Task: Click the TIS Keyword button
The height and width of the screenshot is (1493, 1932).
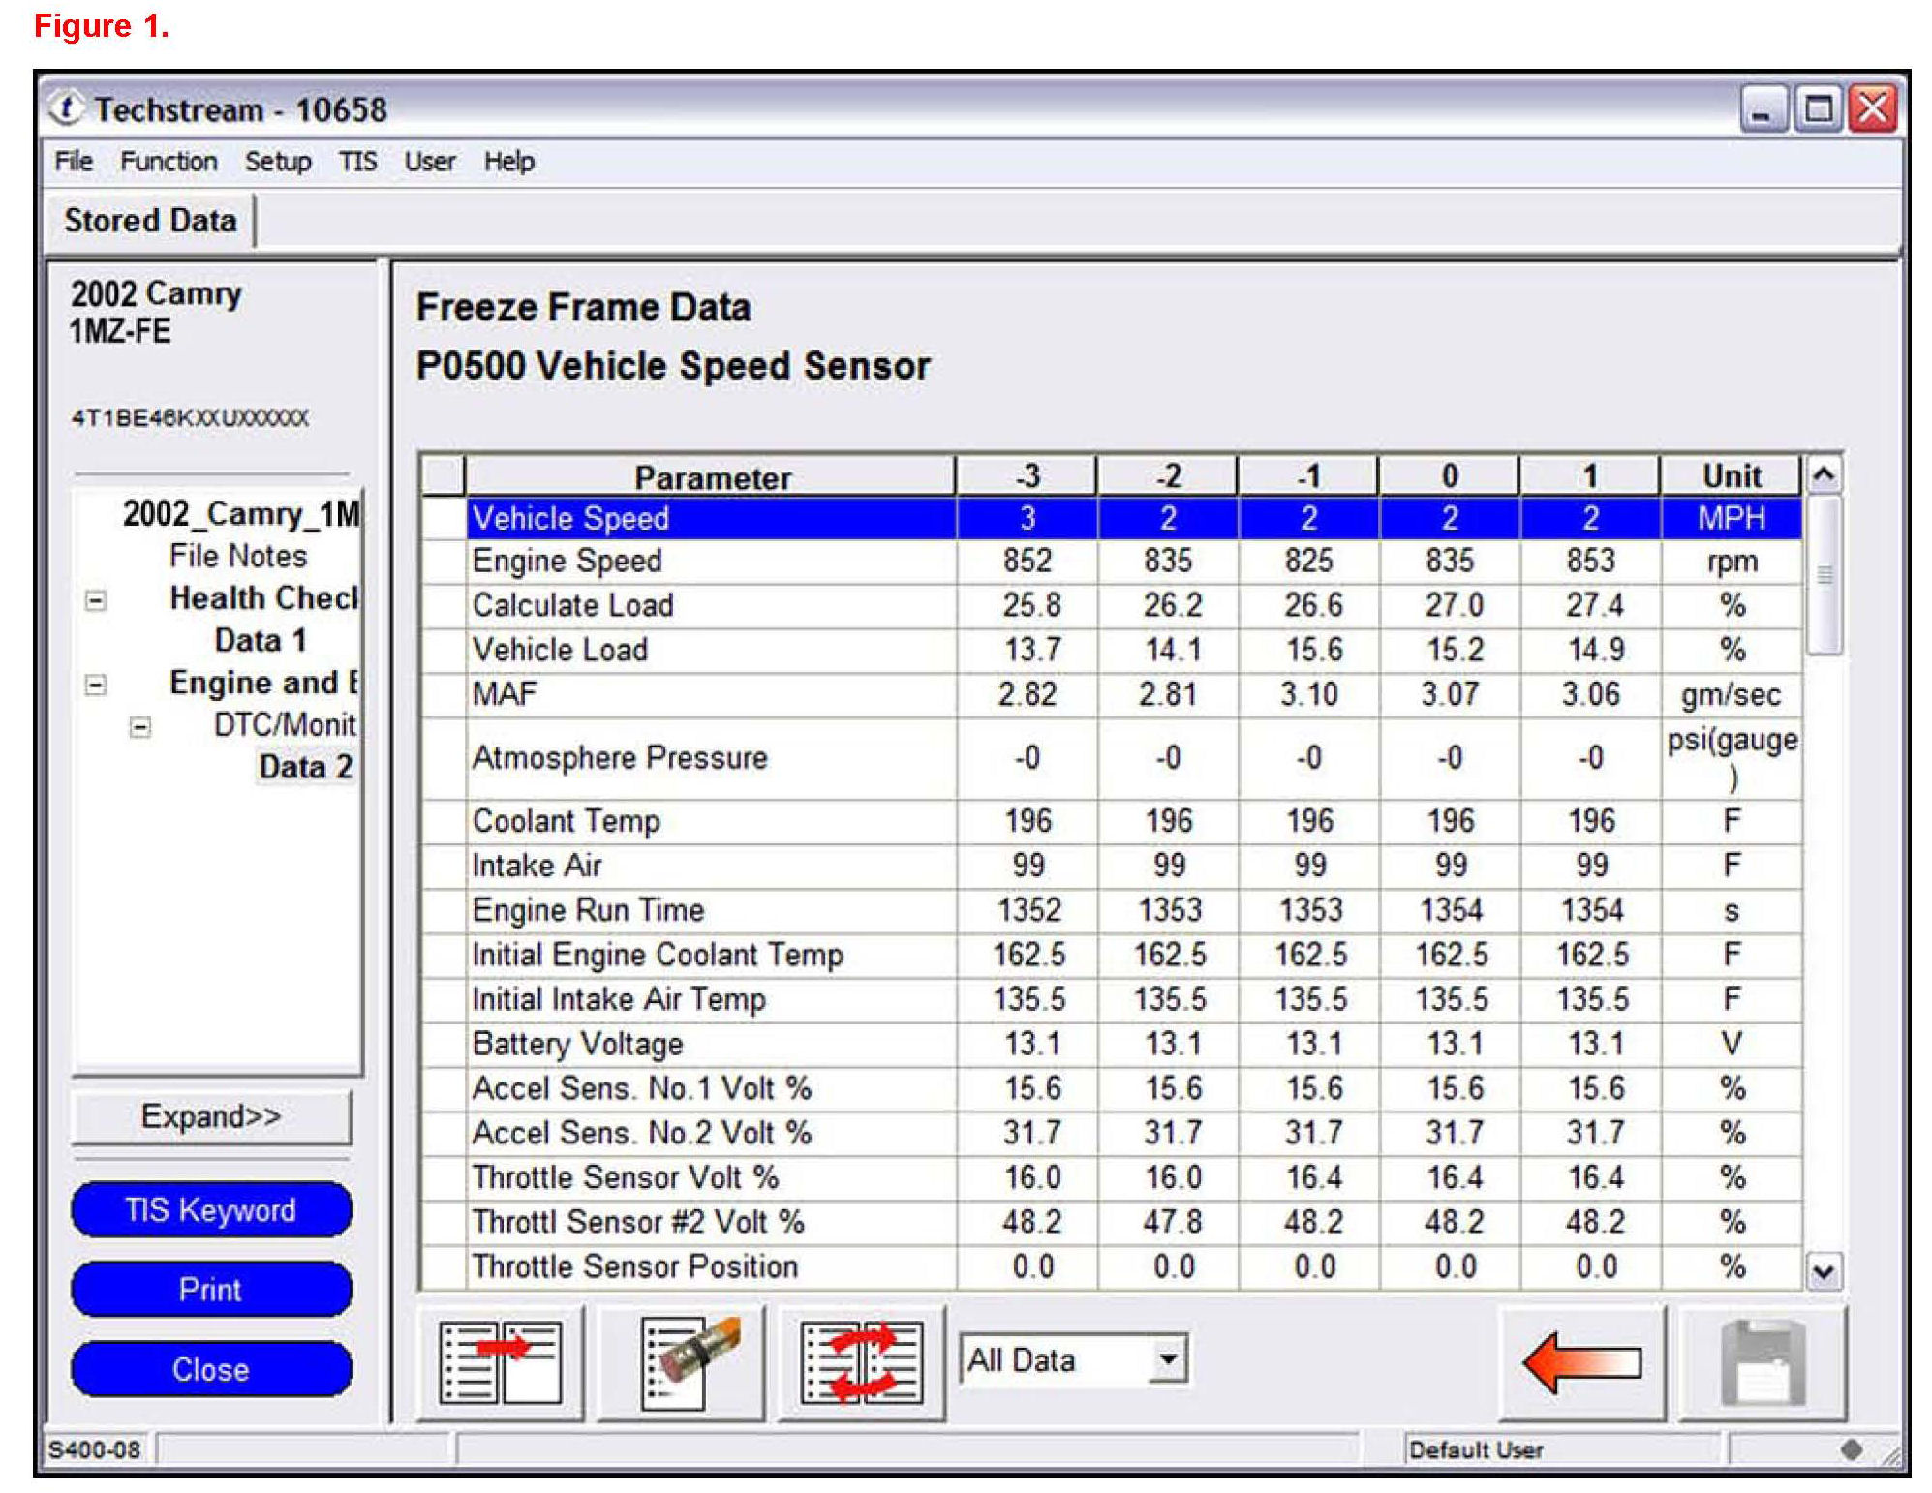Action: [x=210, y=1209]
